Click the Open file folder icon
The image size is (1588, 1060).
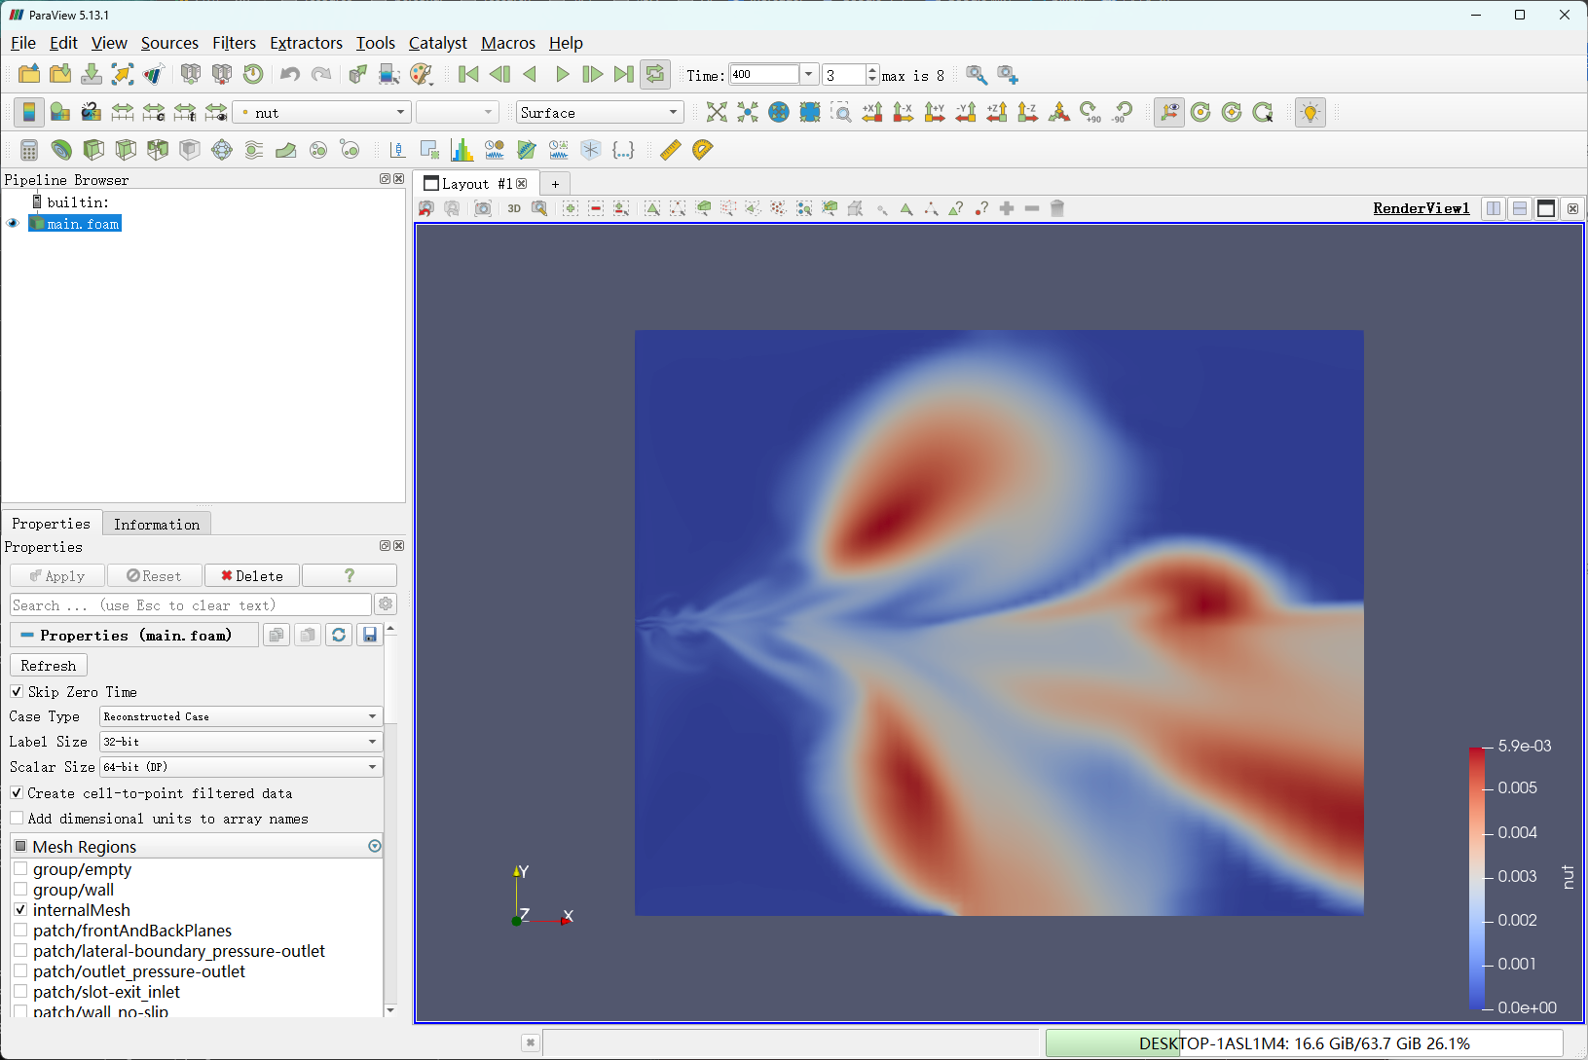click(x=29, y=75)
